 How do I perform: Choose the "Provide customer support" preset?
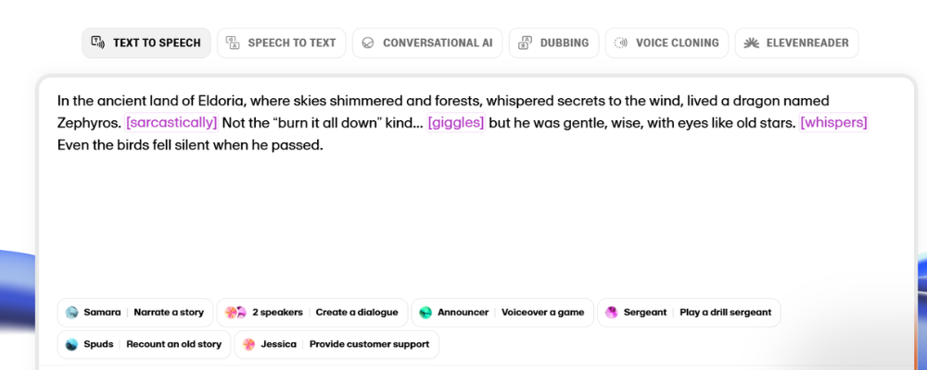click(x=369, y=344)
